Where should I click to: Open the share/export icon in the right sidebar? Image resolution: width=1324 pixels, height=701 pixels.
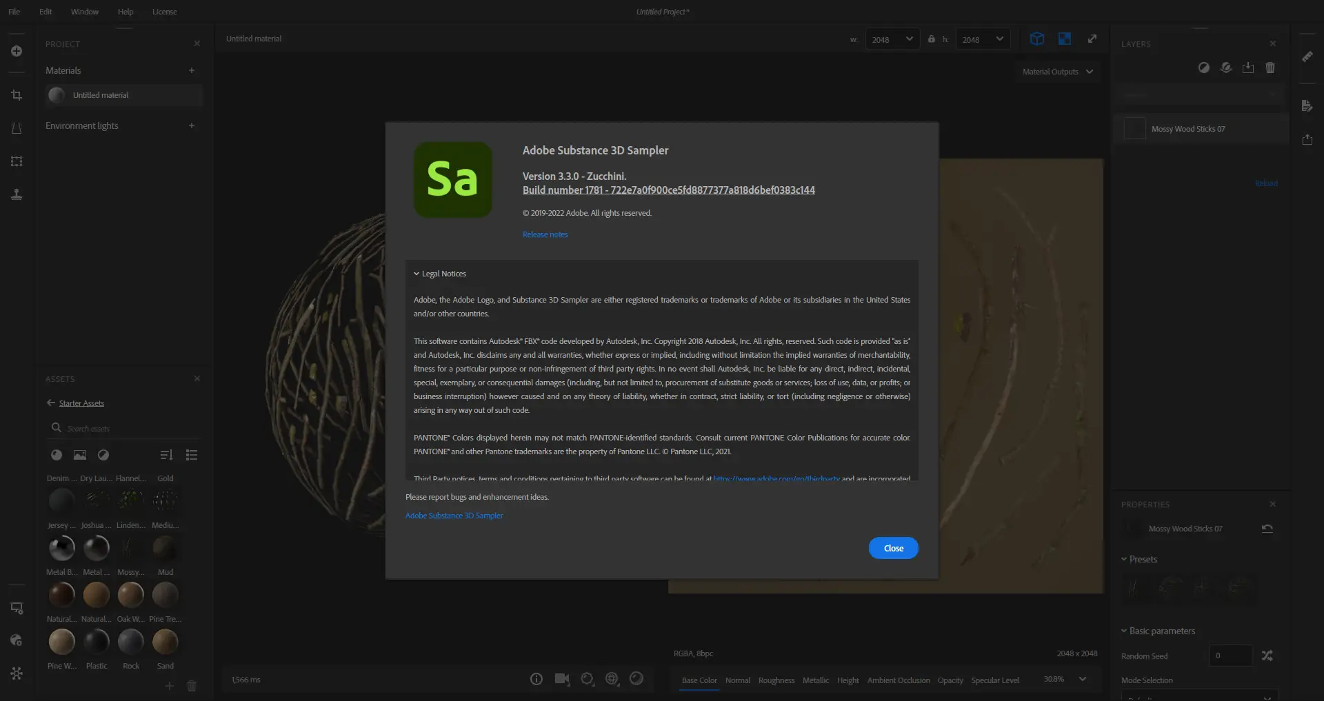[1307, 139]
